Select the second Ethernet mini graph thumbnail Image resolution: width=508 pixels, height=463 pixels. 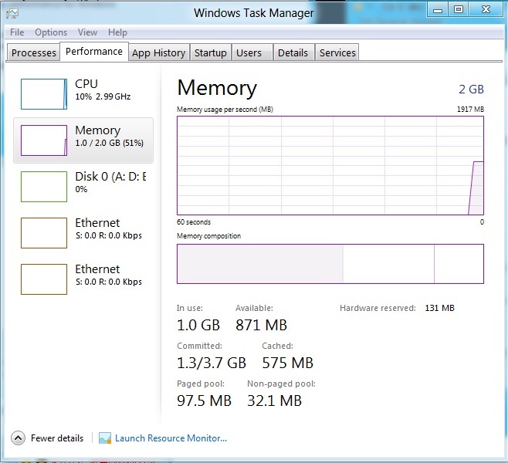click(44, 279)
